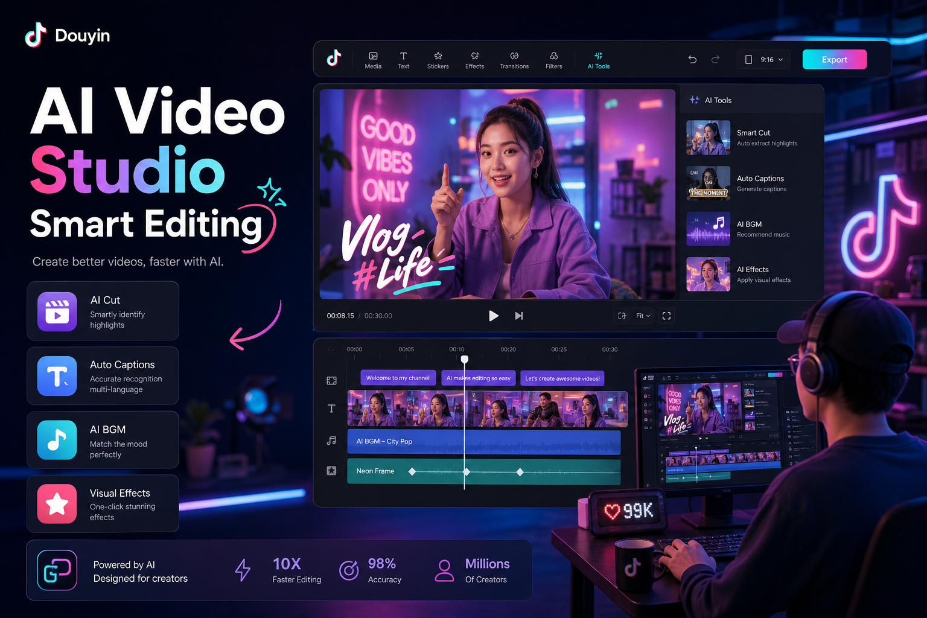Click the Export button
Screen dimensions: 927x618
click(835, 59)
